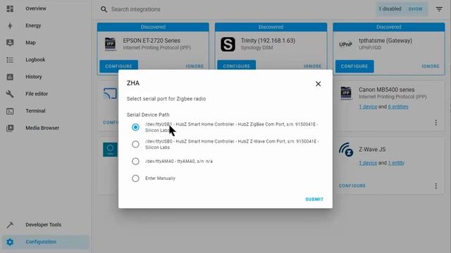Ignore the tpthatsme Gateway discovery
The image size is (451, 253).
click(x=431, y=66)
